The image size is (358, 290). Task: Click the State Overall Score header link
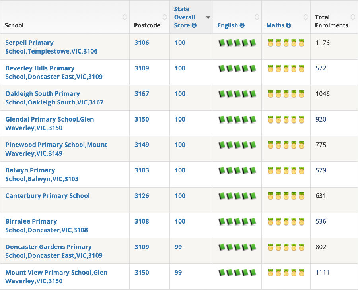point(185,17)
